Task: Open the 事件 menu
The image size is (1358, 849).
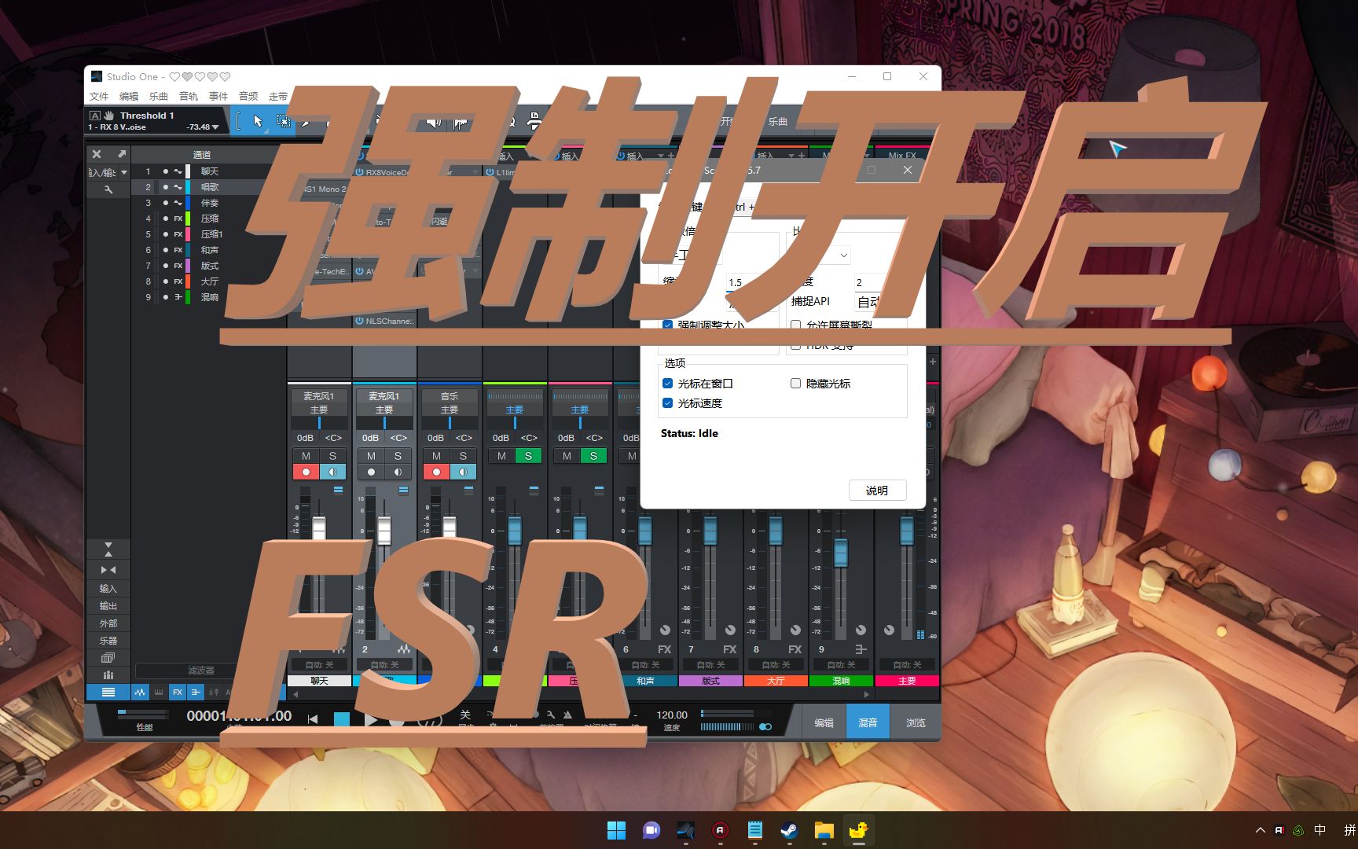Action: coord(218,96)
